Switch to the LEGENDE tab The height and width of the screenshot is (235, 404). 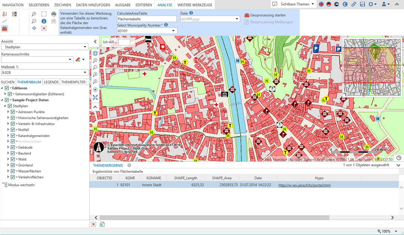click(51, 82)
